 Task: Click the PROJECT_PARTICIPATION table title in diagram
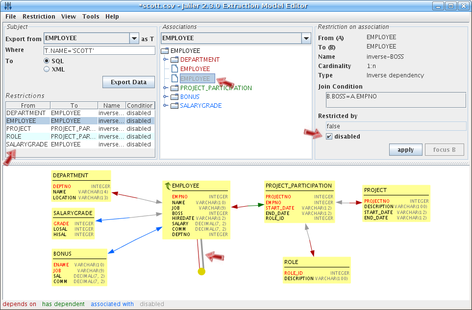(298, 186)
